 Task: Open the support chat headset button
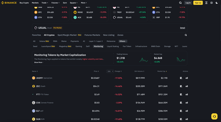click(214, 117)
